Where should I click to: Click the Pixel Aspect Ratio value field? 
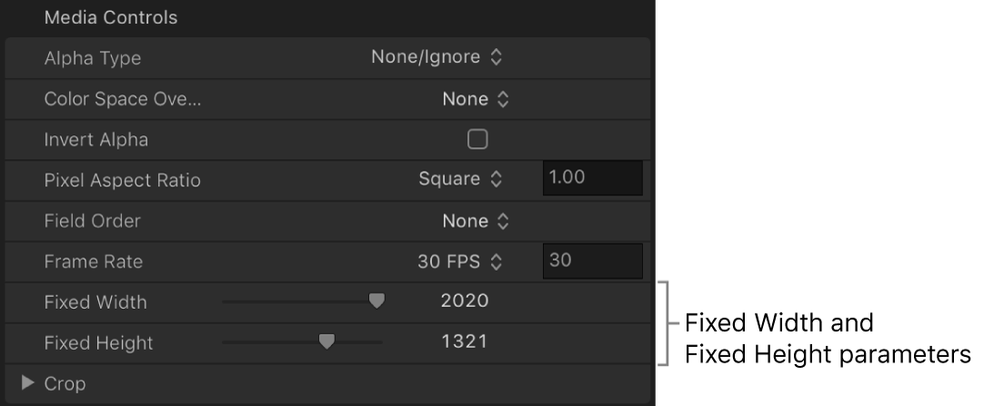(592, 179)
